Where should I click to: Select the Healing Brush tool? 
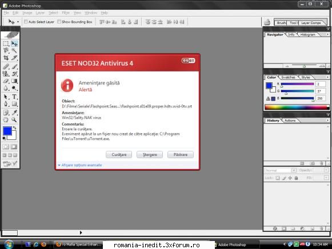click(6, 67)
